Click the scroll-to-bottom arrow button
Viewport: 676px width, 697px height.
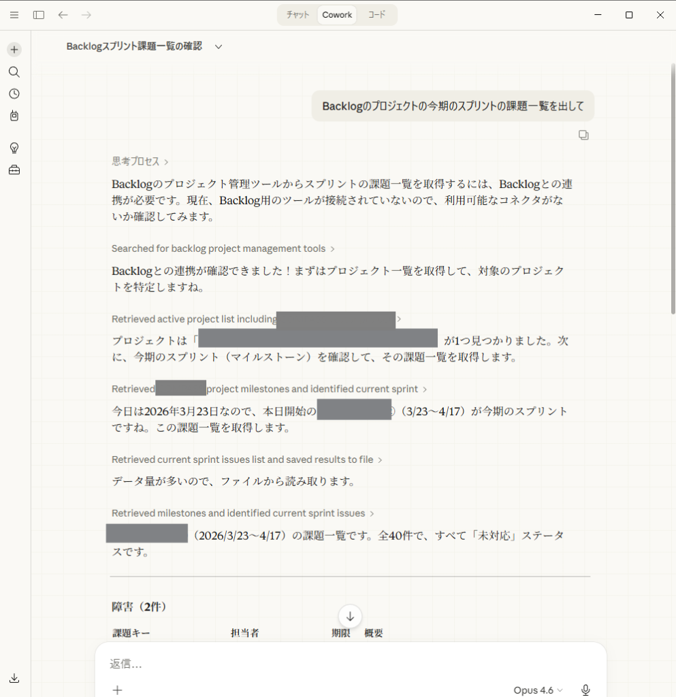(x=350, y=617)
